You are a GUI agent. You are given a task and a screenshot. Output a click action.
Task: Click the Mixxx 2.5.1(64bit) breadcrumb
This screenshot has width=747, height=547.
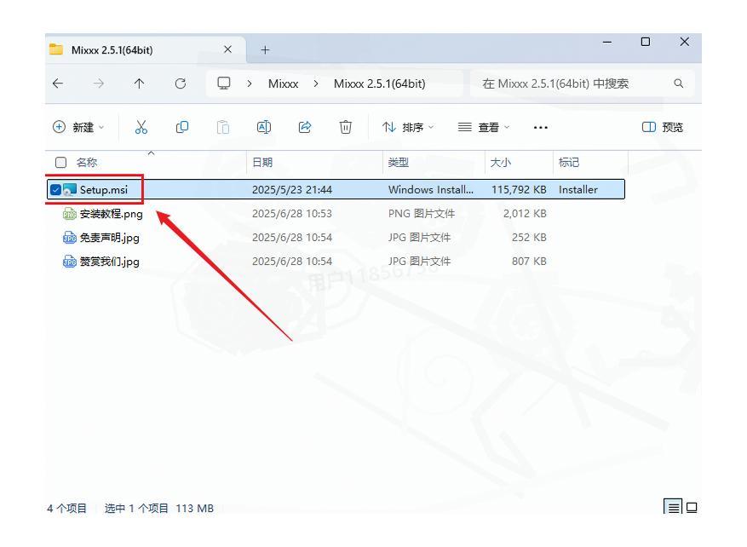coord(379,83)
